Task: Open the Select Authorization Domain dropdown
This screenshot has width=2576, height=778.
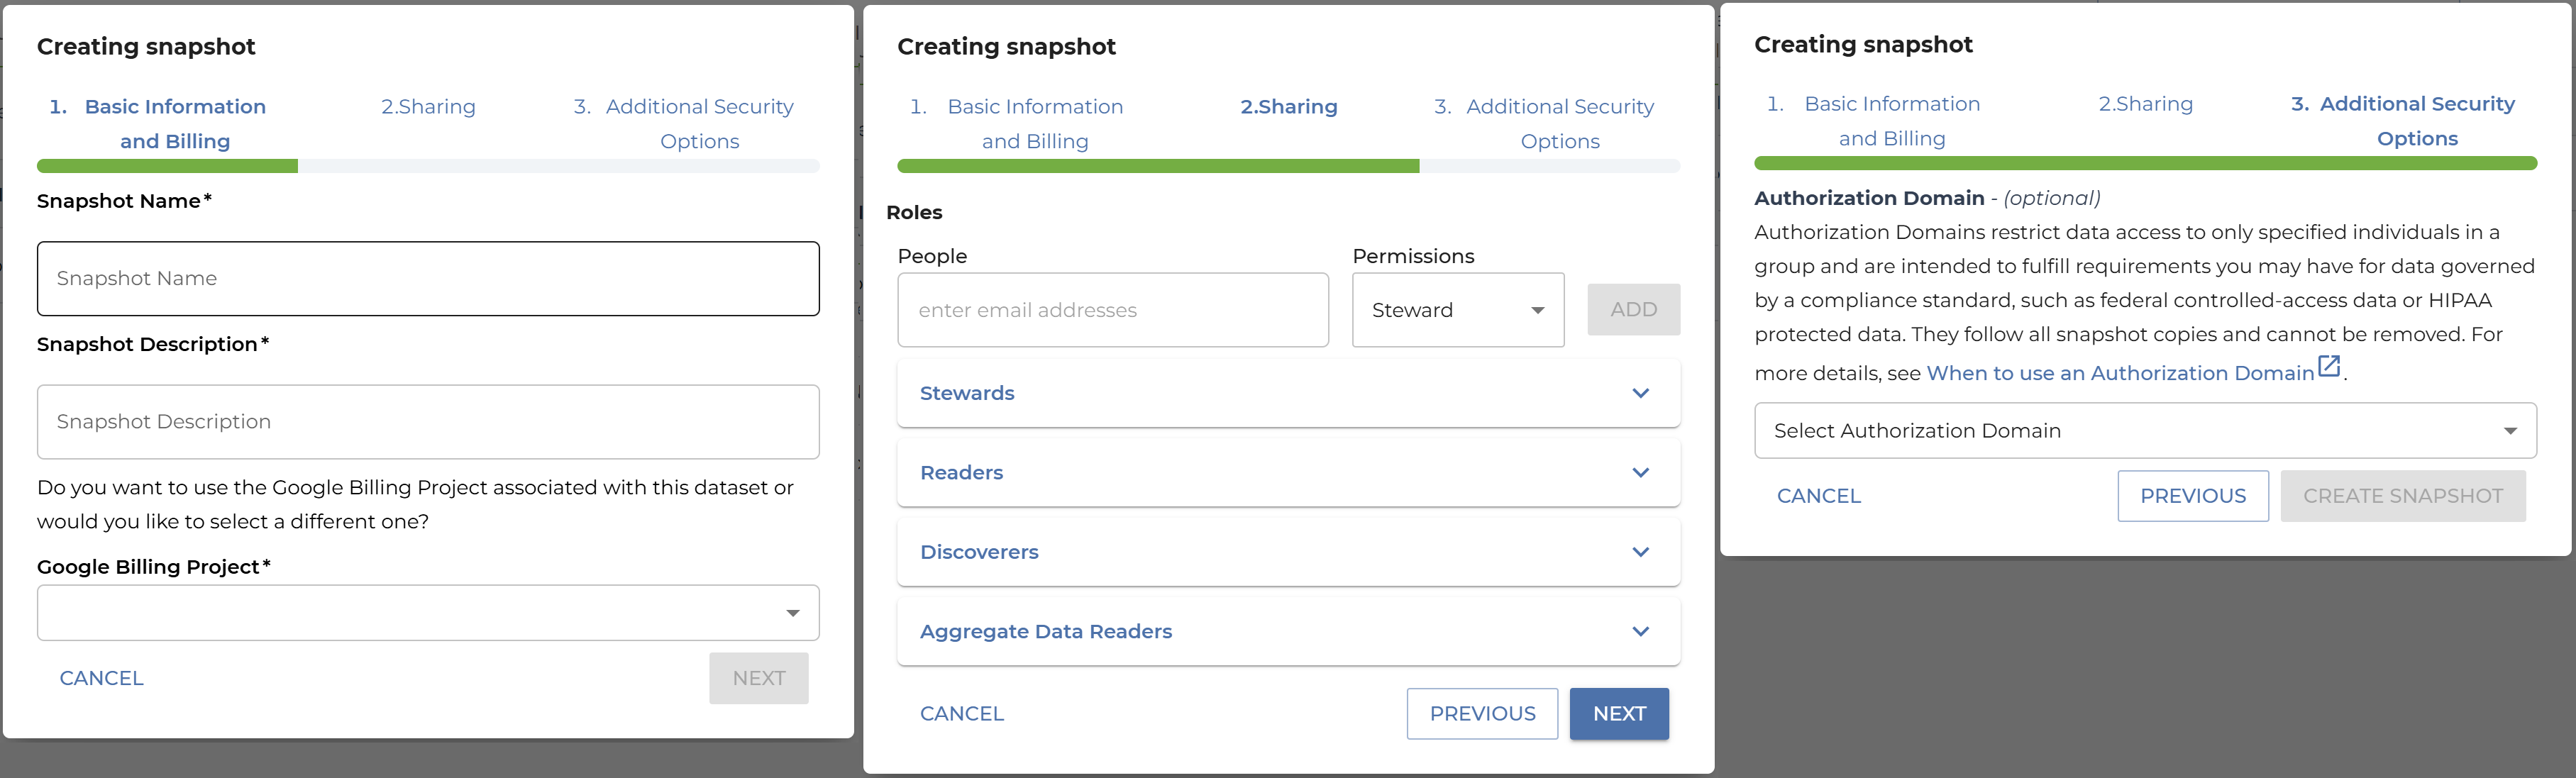Action: [x=2145, y=430]
